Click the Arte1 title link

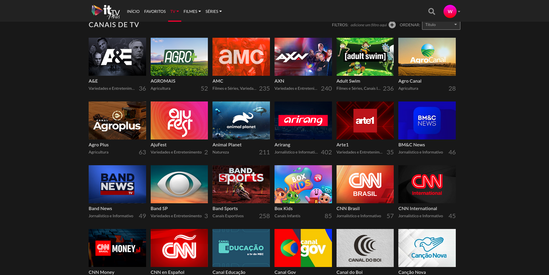tap(343, 145)
